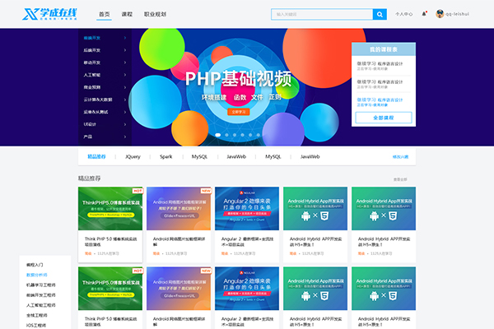Select 人工智能 in category menu

click(92, 75)
